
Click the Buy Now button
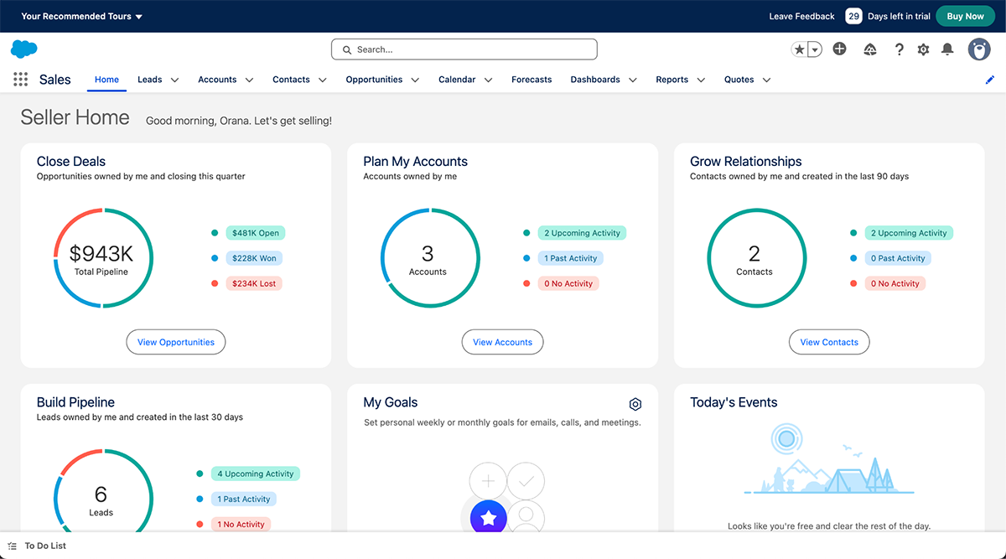point(965,16)
